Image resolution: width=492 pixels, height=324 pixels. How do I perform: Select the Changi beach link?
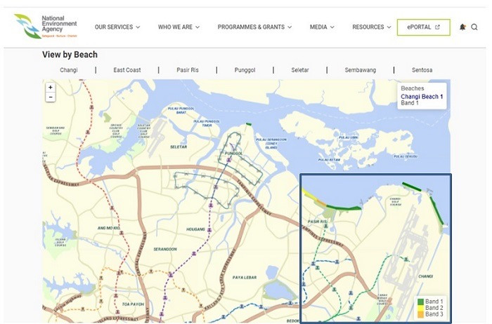[69, 70]
